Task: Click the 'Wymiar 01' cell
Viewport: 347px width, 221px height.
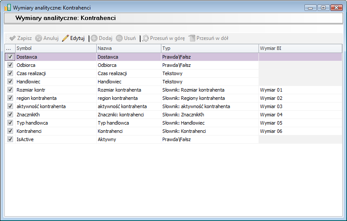Action: 300,90
